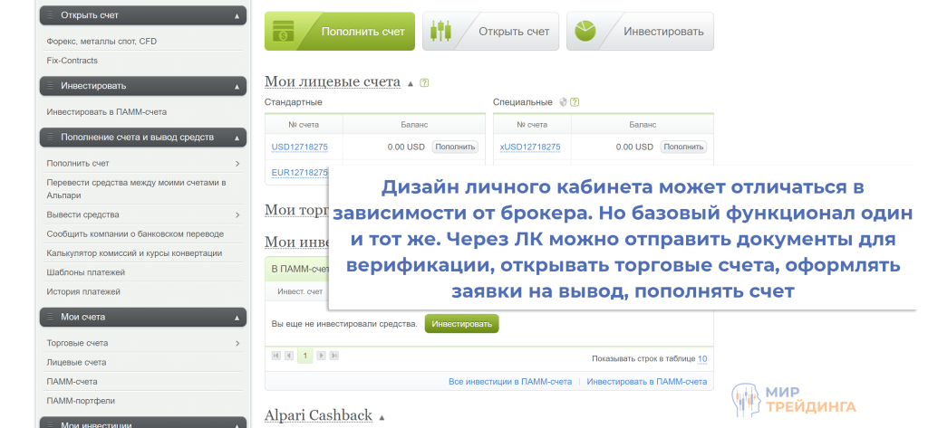
Task: Click next page arrow in PAMM table pagination
Action: coord(321,356)
